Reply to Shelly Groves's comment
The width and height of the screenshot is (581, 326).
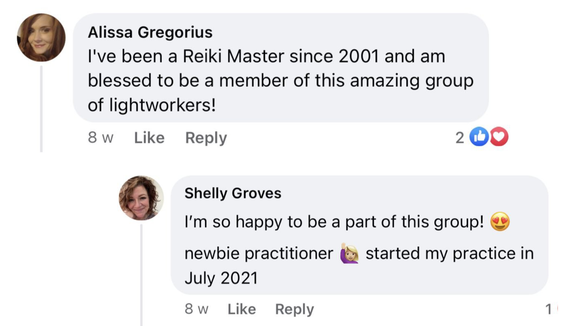(294, 309)
